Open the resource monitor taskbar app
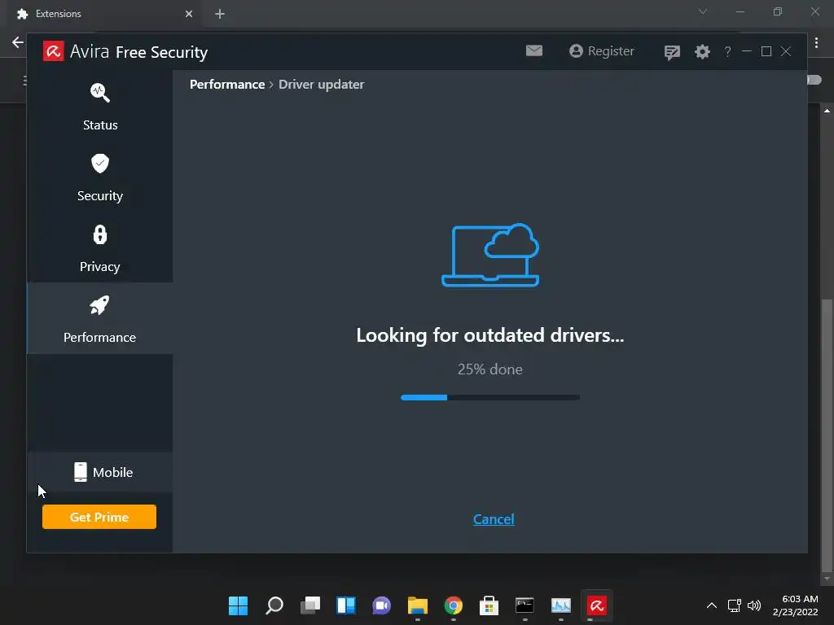Image resolution: width=834 pixels, height=625 pixels. 560,605
